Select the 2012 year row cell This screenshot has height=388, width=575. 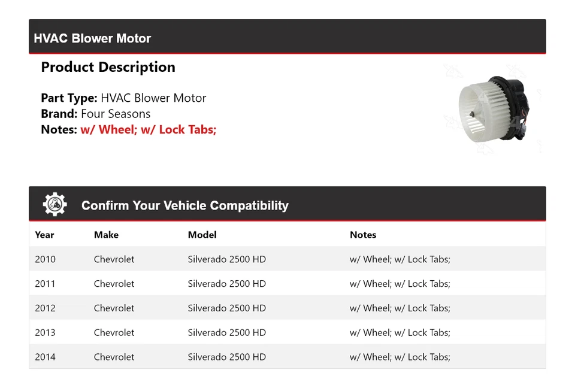click(45, 308)
